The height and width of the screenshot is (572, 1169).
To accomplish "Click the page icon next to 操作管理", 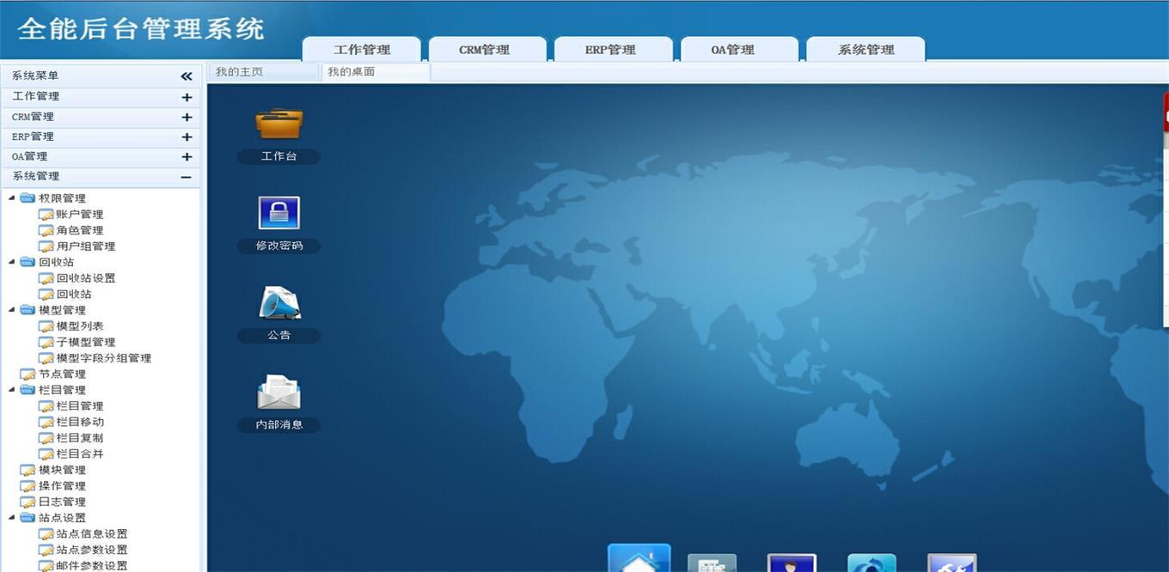I will point(28,486).
